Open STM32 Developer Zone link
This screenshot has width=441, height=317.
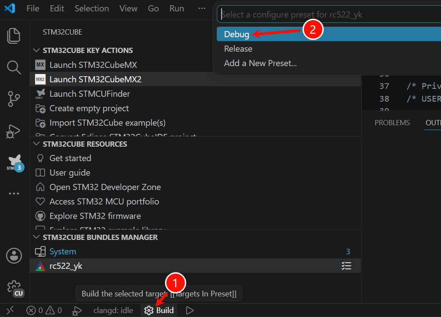click(x=105, y=187)
